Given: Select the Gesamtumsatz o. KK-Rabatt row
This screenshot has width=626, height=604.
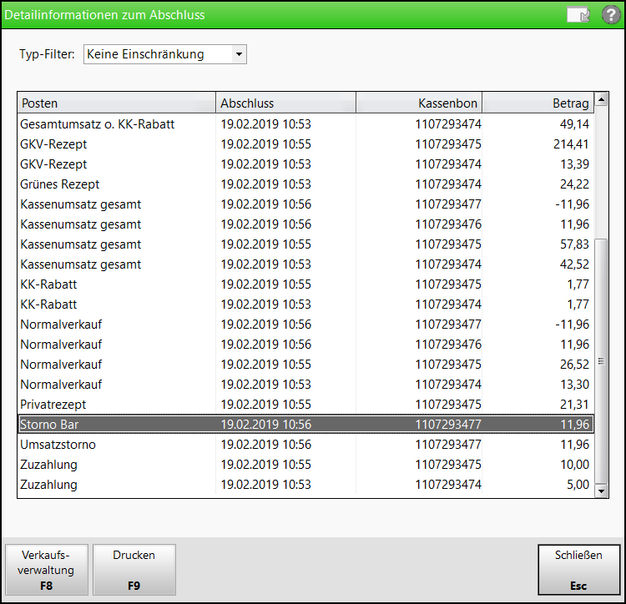Looking at the screenshot, I should [x=305, y=124].
